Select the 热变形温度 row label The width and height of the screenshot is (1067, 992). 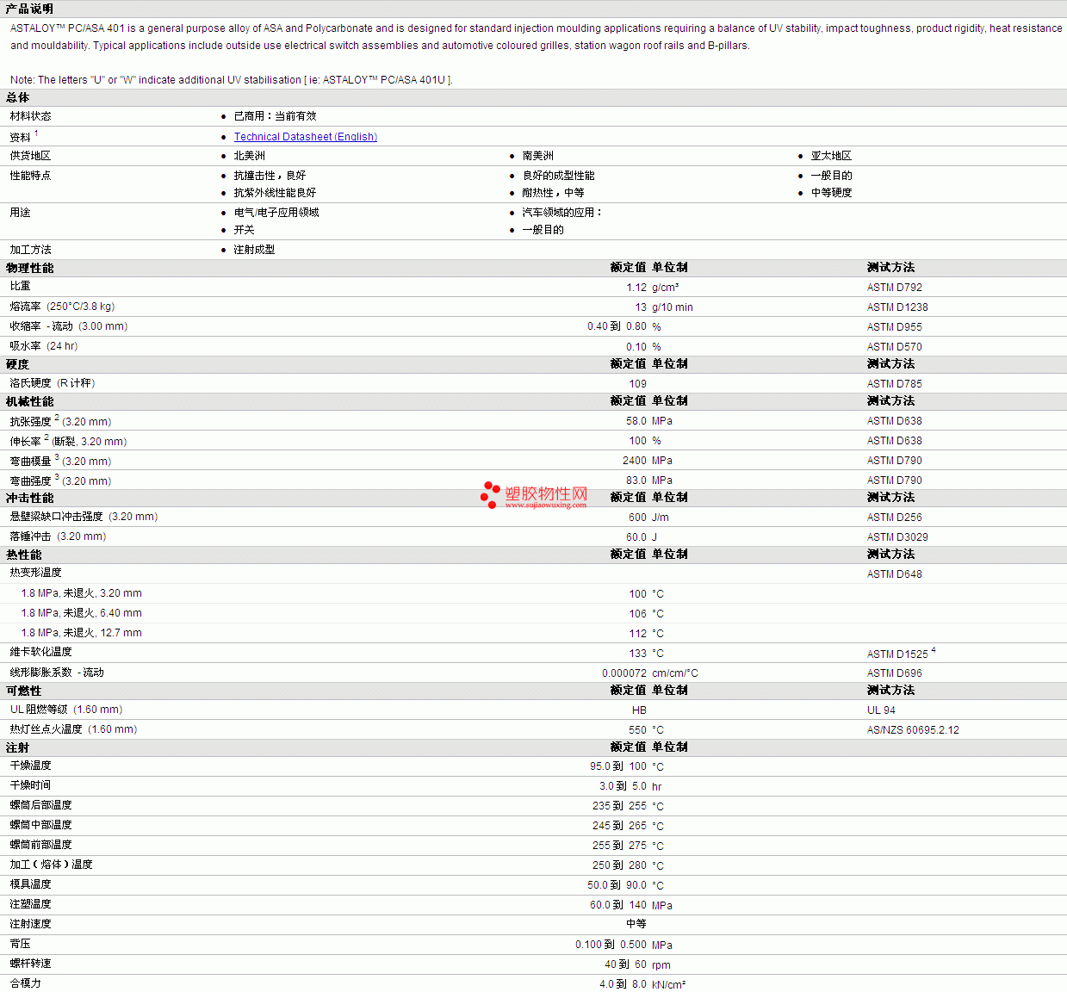pos(35,573)
